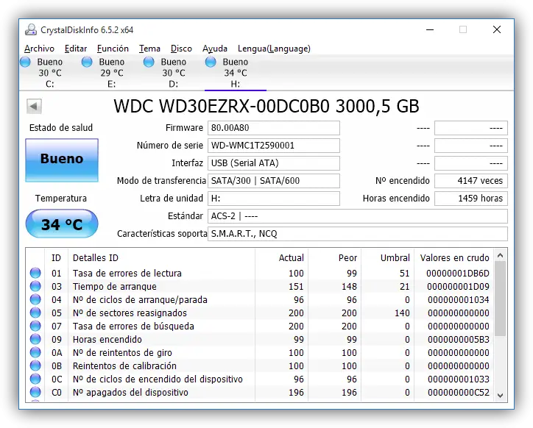
Task: Click the Horas encendido value 1459 horas
Action: (x=471, y=199)
